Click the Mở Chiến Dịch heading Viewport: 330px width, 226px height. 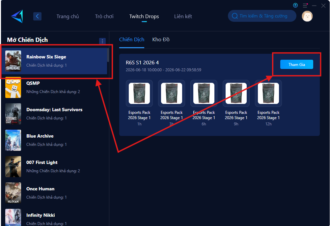click(x=27, y=40)
